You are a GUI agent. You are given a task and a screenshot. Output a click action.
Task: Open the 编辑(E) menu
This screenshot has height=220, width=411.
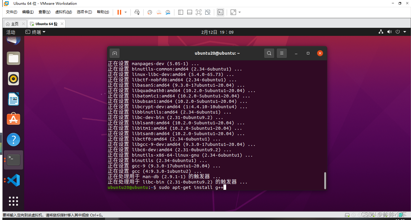tap(28, 12)
